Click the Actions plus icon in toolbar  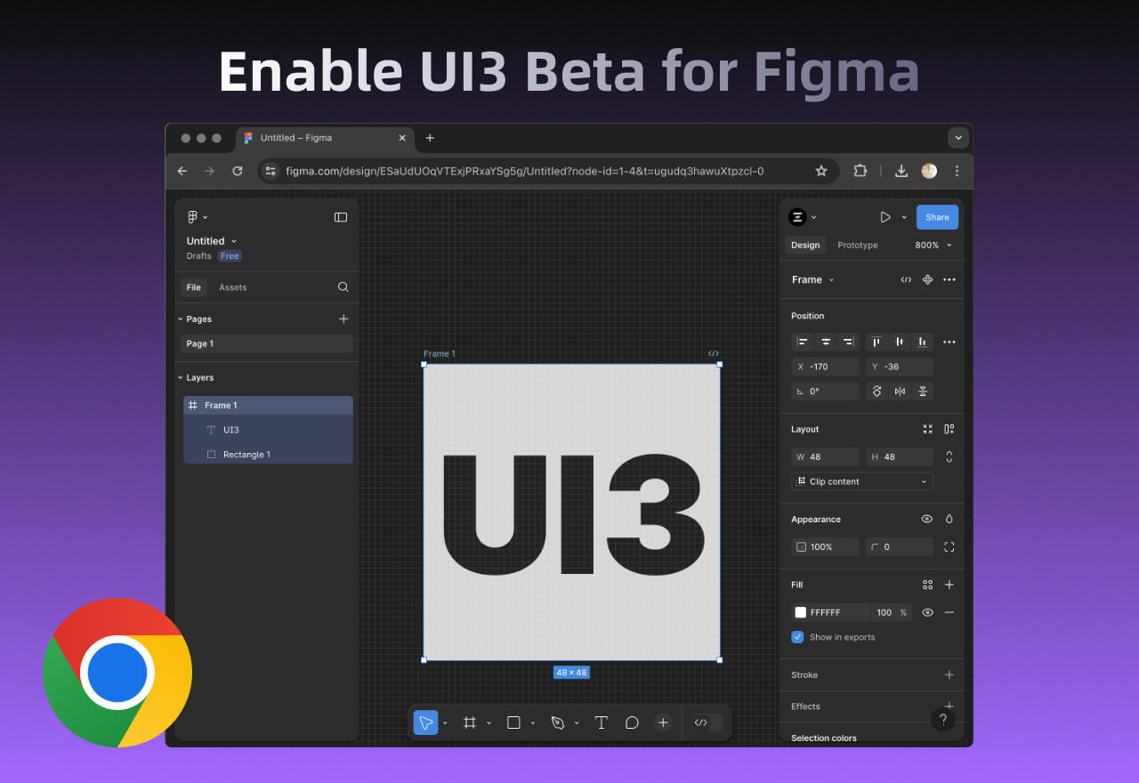pyautogui.click(x=663, y=722)
